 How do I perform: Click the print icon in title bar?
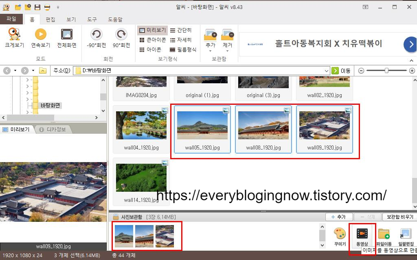coord(47,7)
